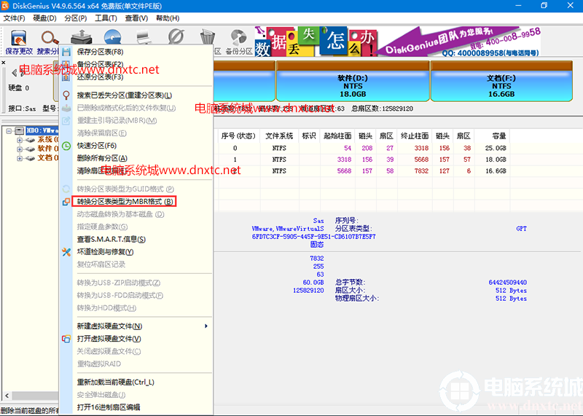583x416 pixels.
Task: Choose 查看S.M.A.R.T.信息(S) menu entry
Action: tap(111, 240)
